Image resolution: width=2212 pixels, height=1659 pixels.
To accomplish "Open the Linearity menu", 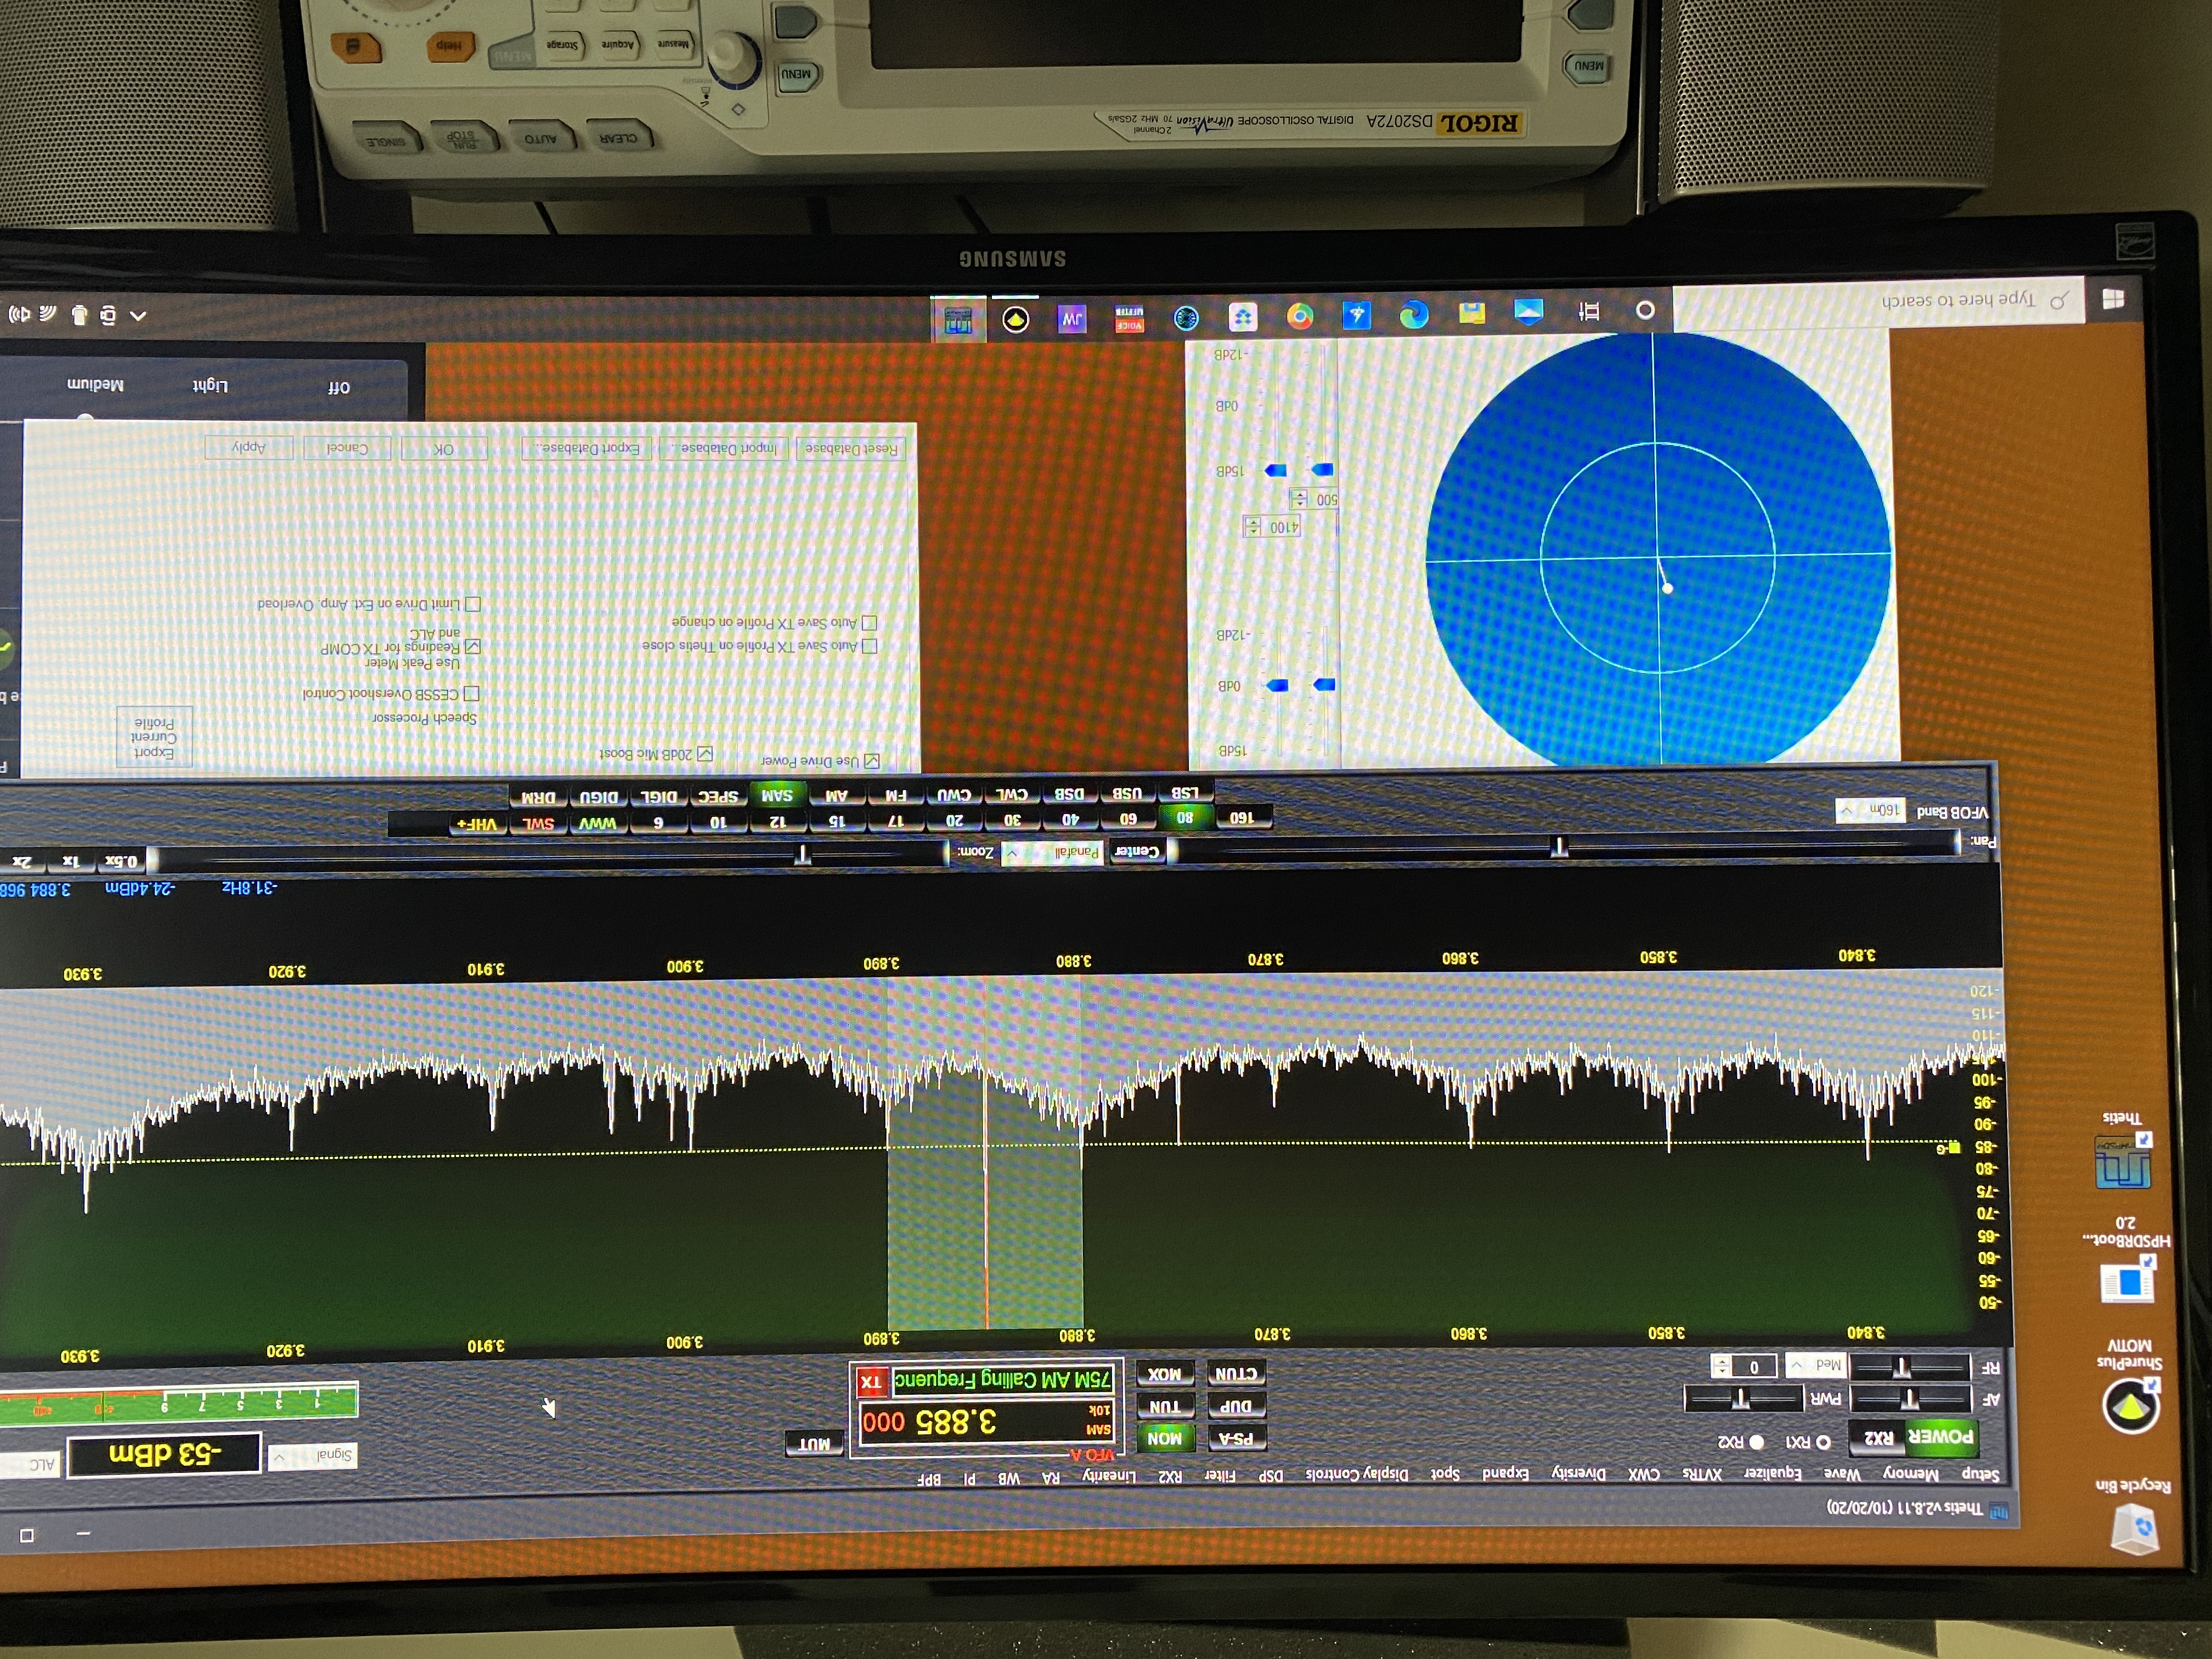I will [x=1109, y=1476].
